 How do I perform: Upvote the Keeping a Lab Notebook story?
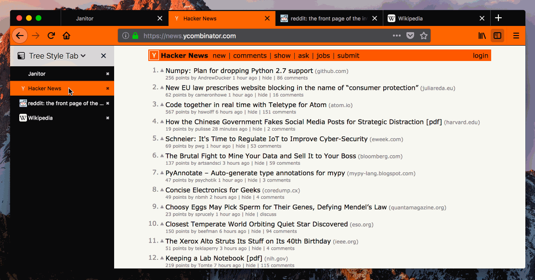162,258
